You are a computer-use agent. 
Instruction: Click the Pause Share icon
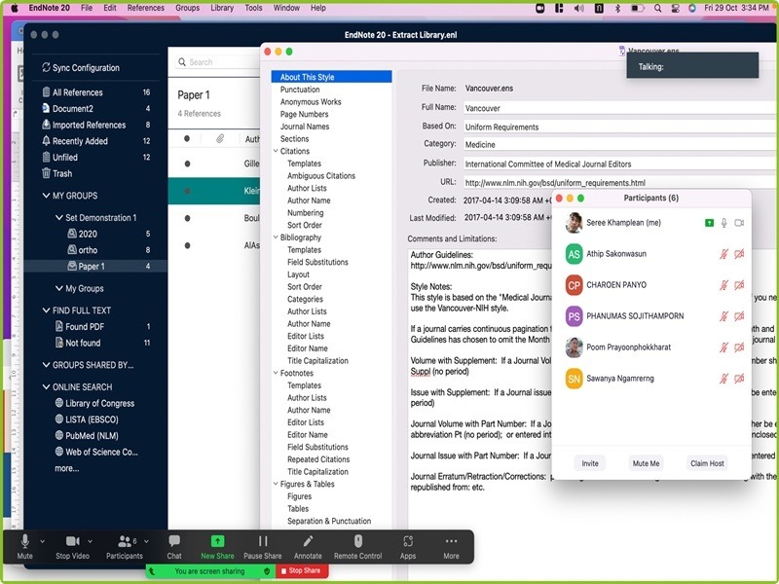[x=262, y=542]
